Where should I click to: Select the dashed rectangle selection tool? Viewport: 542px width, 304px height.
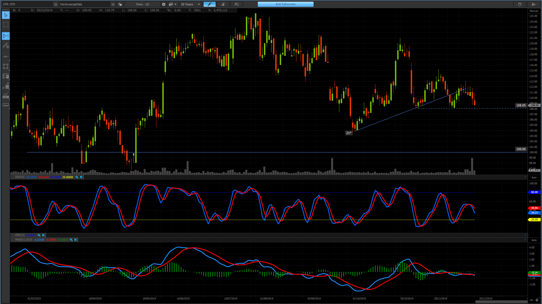[x=6, y=25]
